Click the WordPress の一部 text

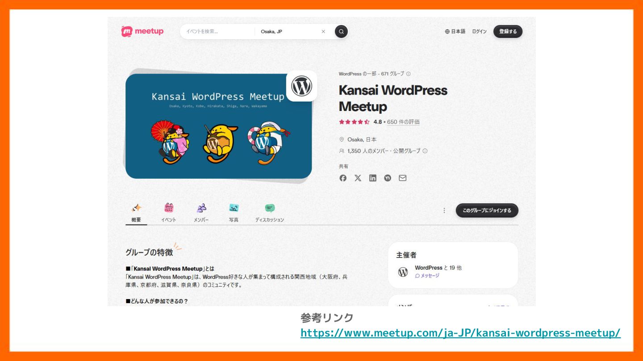point(357,74)
